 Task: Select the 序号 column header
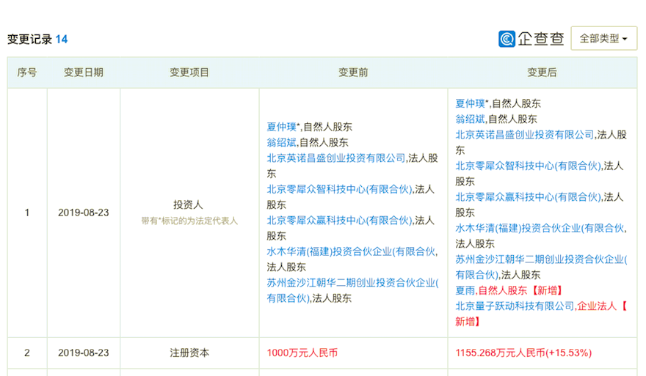click(27, 73)
